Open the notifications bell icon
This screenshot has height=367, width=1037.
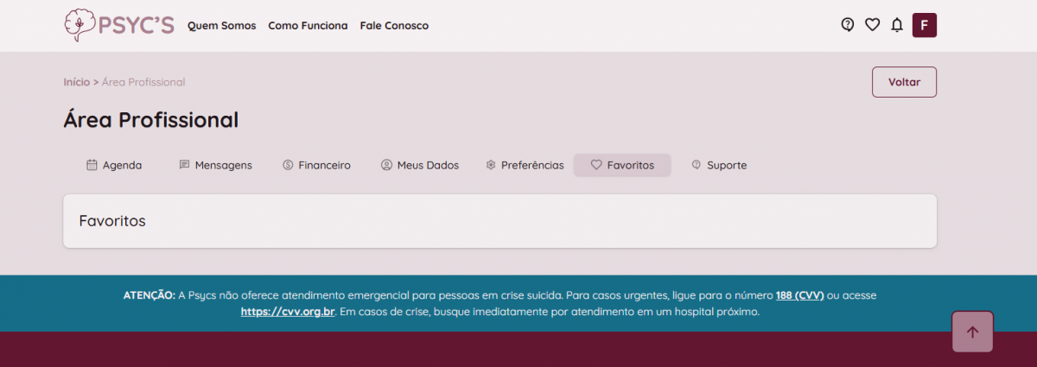coord(897,25)
